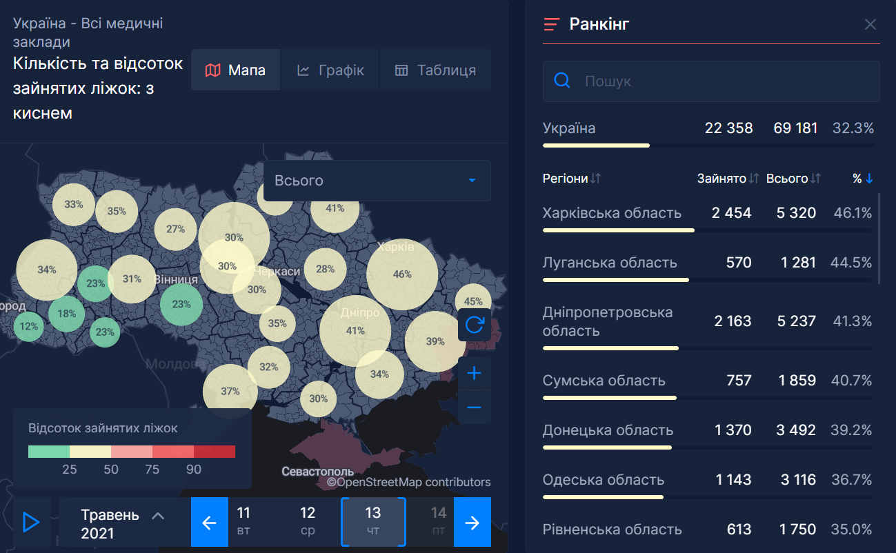The width and height of the screenshot is (896, 553).
Task: Expand the Травень 2021 month selector
Action: [x=123, y=523]
